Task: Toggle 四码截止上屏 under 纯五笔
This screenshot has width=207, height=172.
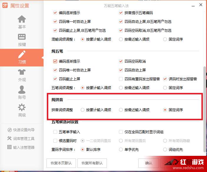Action: point(55,79)
